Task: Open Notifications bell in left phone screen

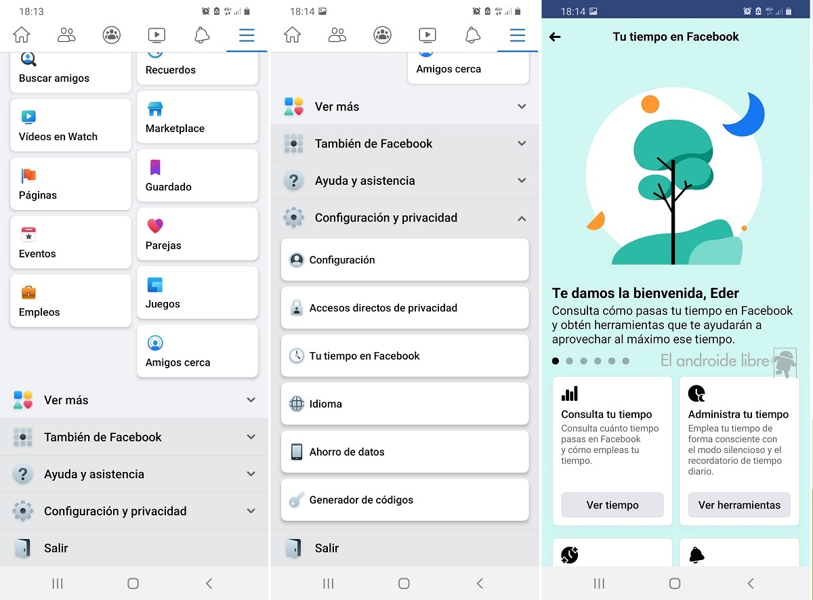Action: (202, 35)
